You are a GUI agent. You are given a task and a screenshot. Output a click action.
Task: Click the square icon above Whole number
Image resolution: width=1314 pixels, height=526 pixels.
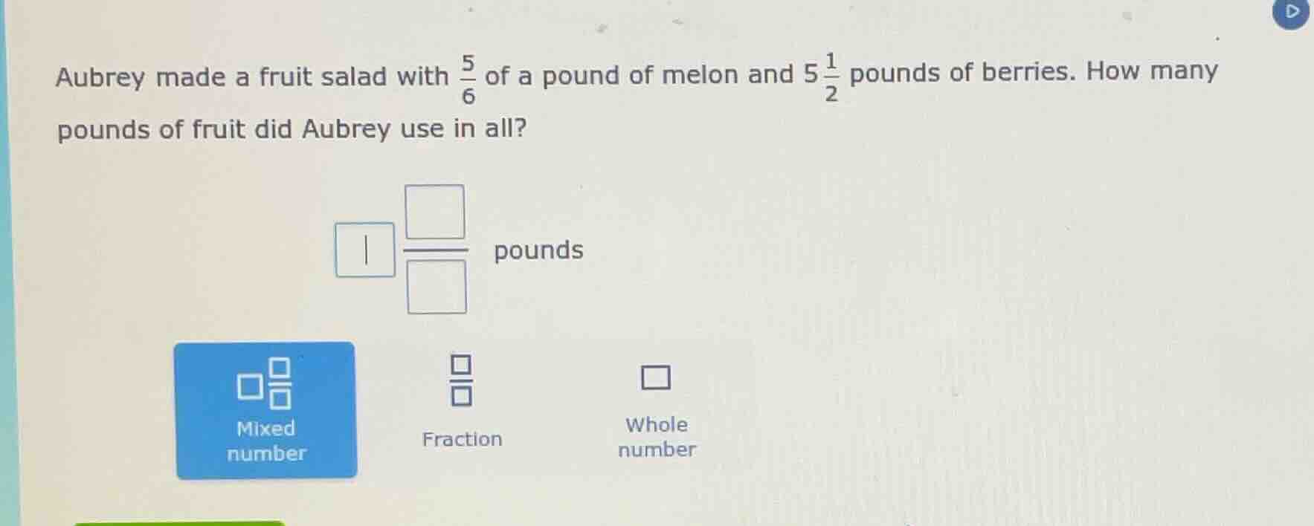click(x=655, y=378)
